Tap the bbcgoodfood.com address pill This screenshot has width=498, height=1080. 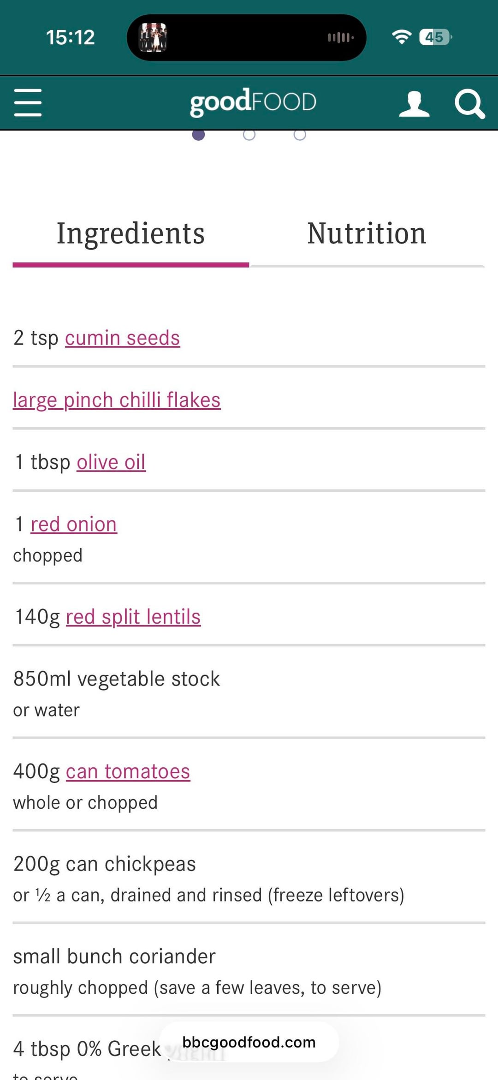coord(249,1042)
